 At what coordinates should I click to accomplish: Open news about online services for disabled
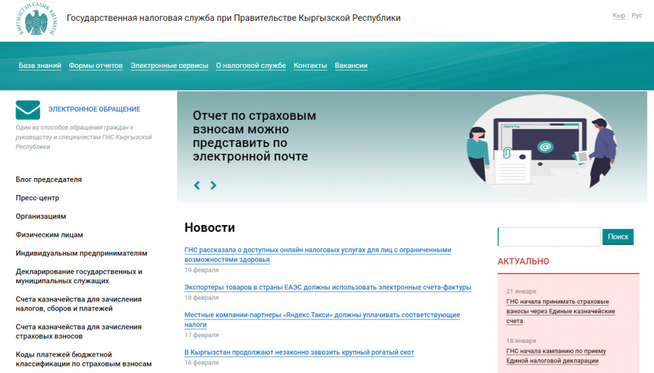(318, 255)
